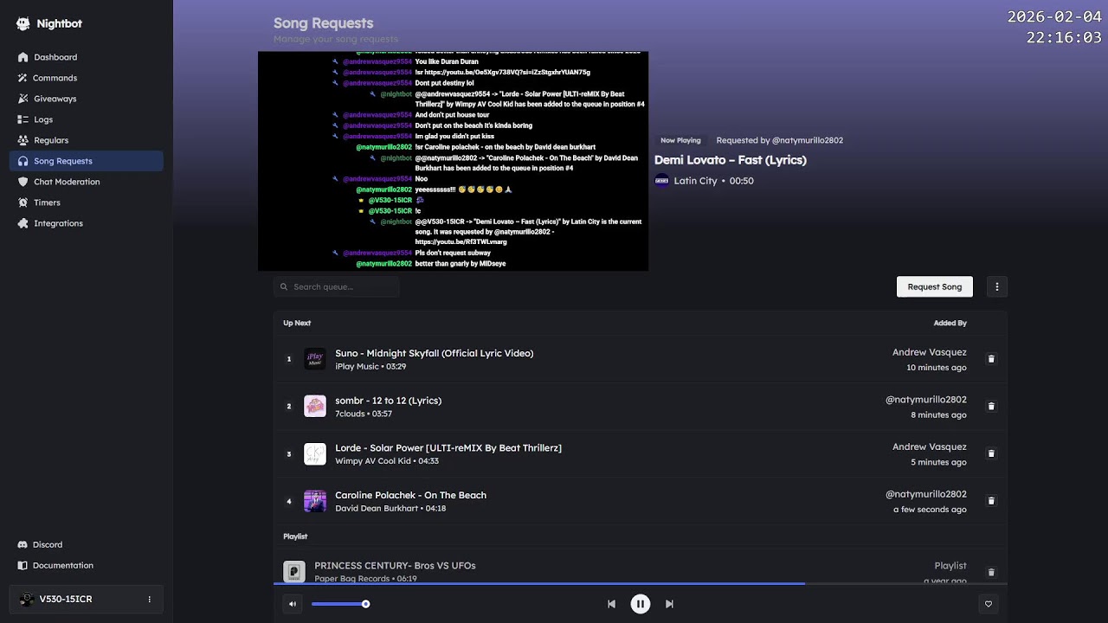Viewport: 1108px width, 623px height.
Task: Click the Nightbot logo icon
Action: (x=23, y=24)
